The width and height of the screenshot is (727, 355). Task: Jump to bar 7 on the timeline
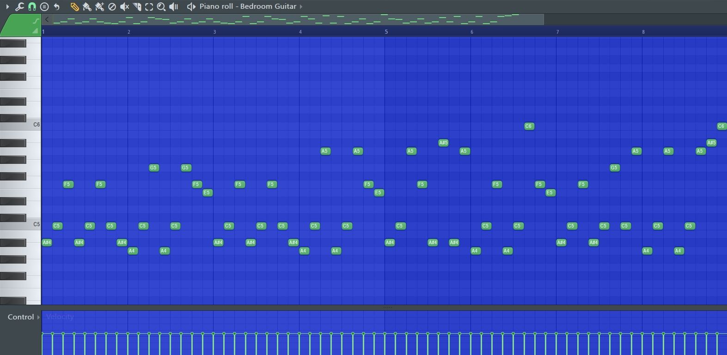(558, 32)
